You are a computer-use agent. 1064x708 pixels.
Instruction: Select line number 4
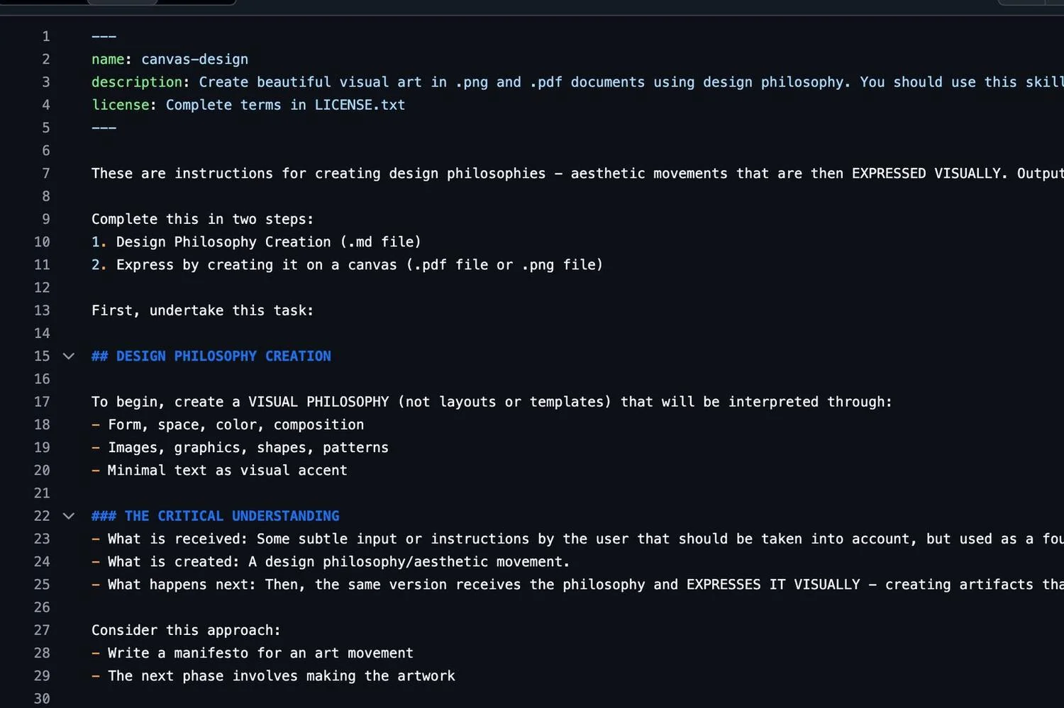click(46, 105)
